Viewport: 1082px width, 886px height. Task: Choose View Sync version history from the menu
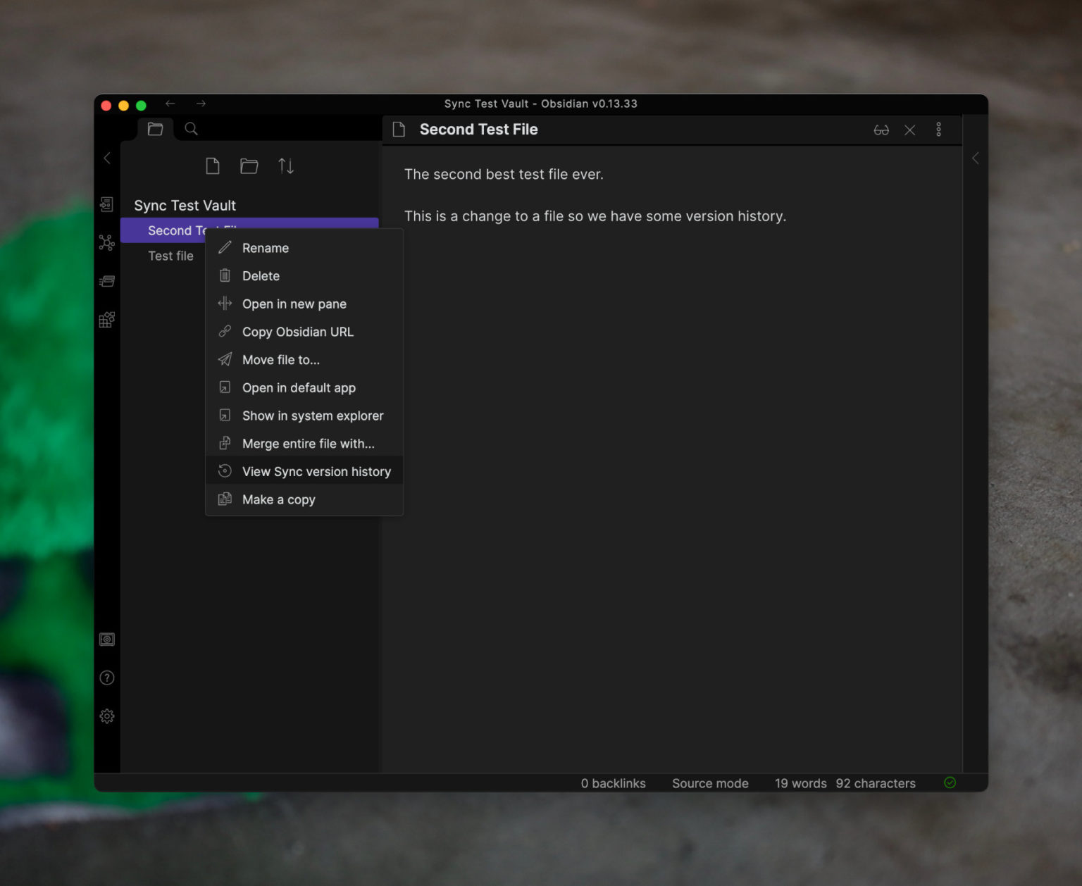pyautogui.click(x=316, y=471)
